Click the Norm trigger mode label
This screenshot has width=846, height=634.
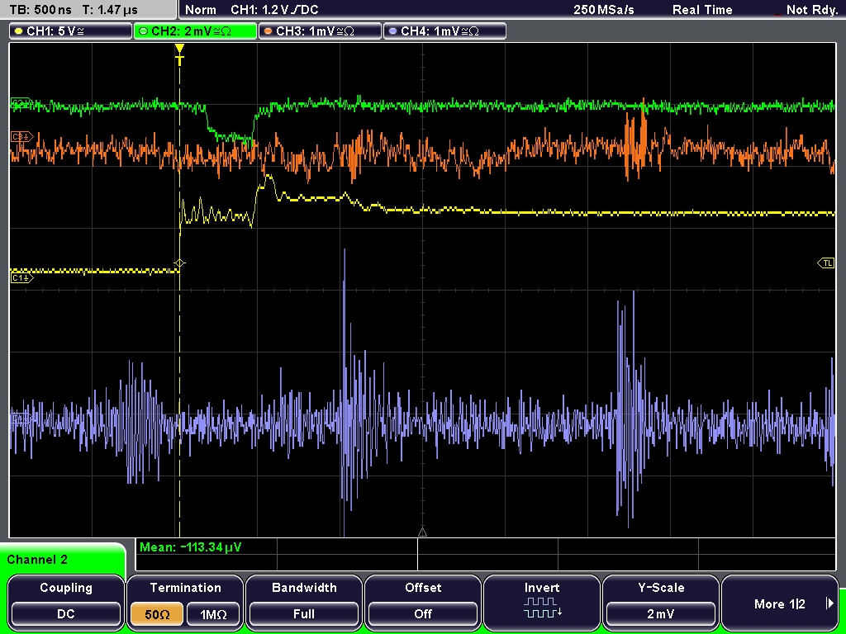201,10
